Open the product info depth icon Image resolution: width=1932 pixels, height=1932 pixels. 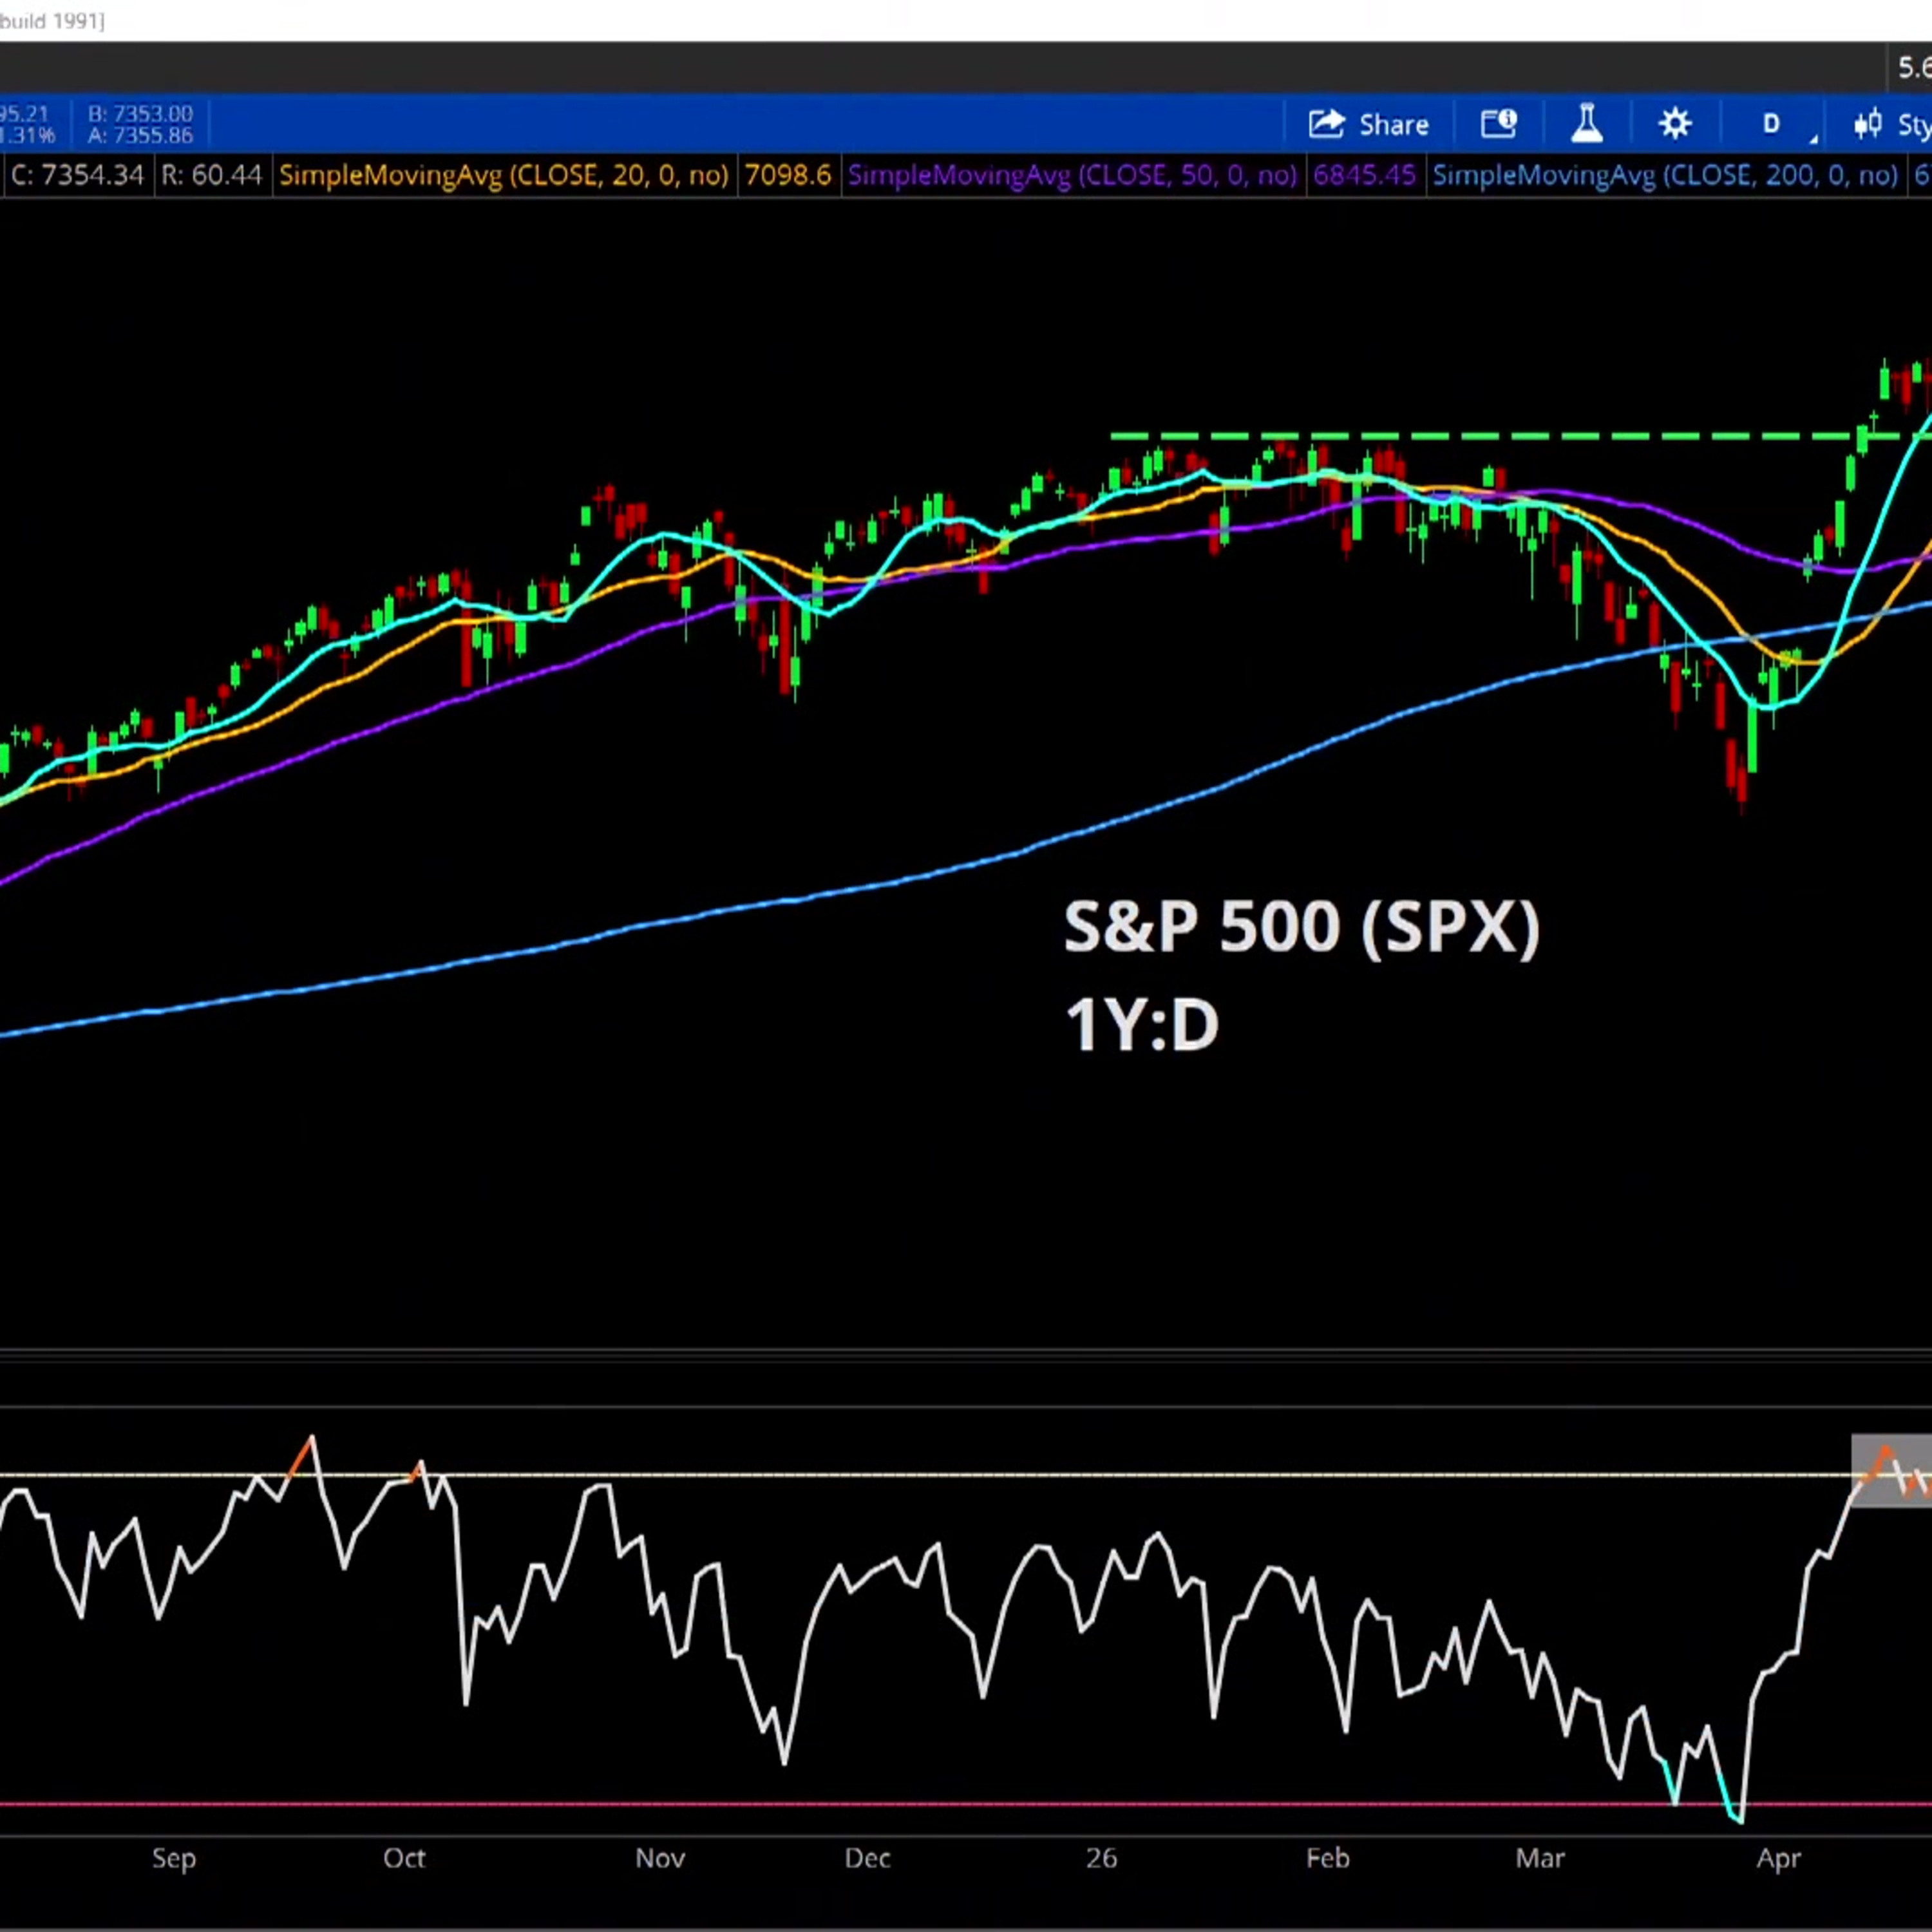pyautogui.click(x=1498, y=124)
